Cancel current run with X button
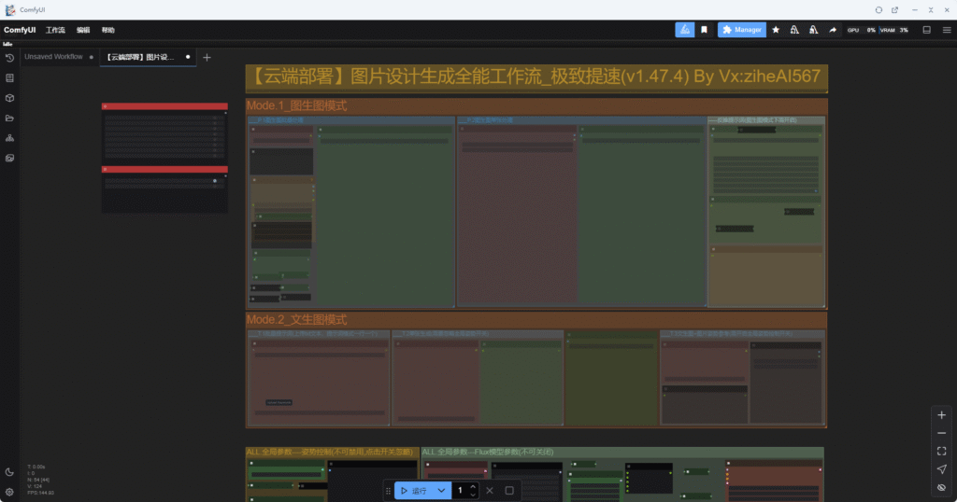This screenshot has width=957, height=502. (490, 491)
